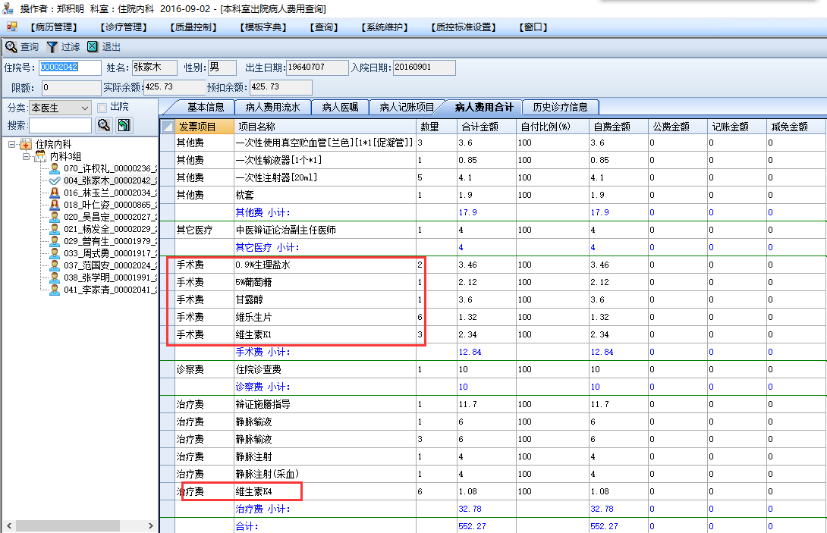Click right arrow of tree horizontal scrollbar
This screenshot has height=533, width=827.
point(151,525)
